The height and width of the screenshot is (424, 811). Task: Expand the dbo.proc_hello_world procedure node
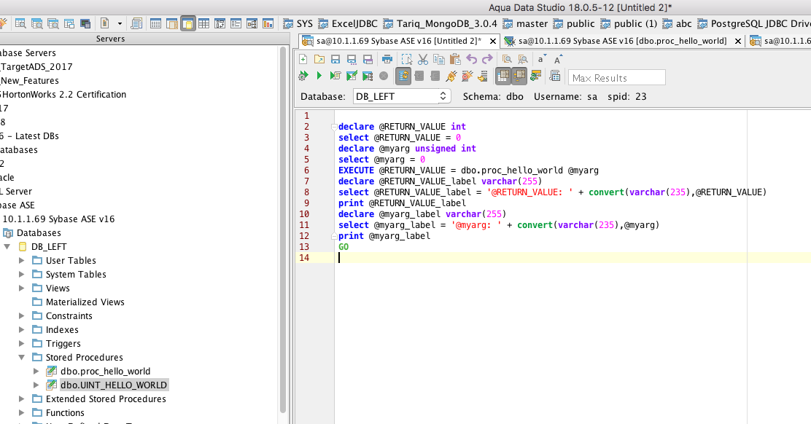coord(36,372)
